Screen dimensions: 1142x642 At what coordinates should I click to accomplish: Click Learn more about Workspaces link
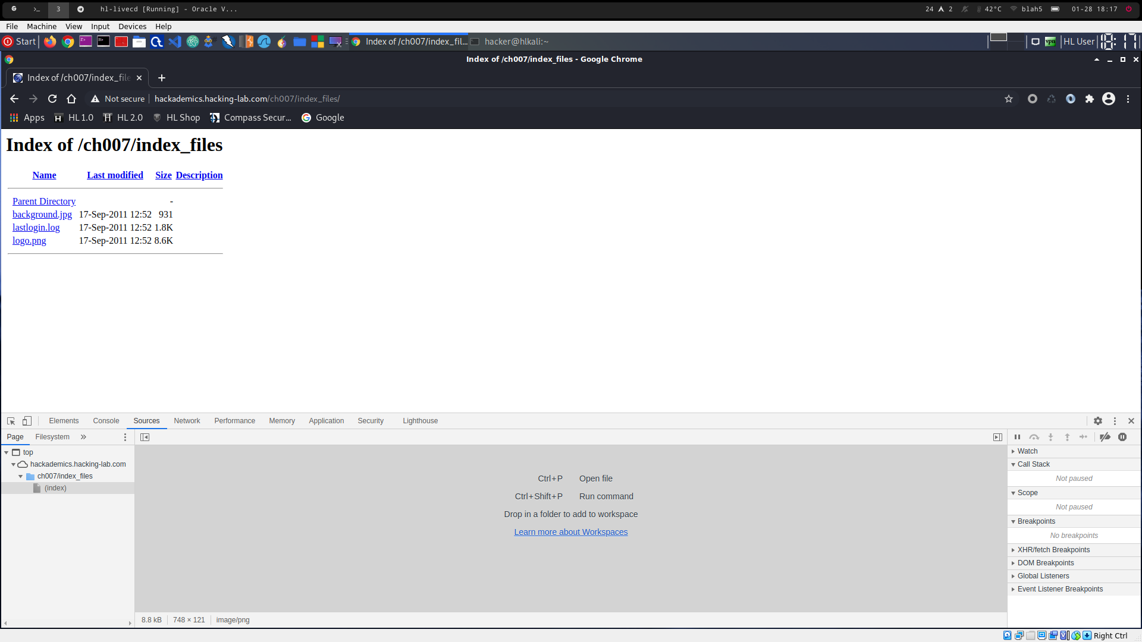point(570,532)
